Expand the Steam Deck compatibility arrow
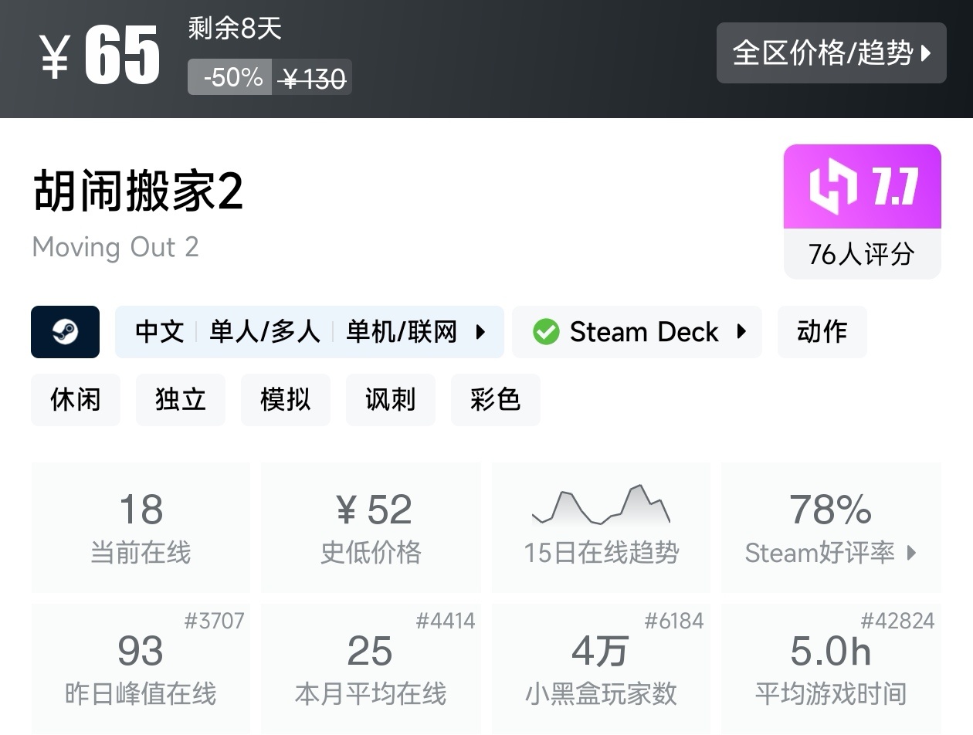Screen dimensions: 973x735 [x=741, y=332]
